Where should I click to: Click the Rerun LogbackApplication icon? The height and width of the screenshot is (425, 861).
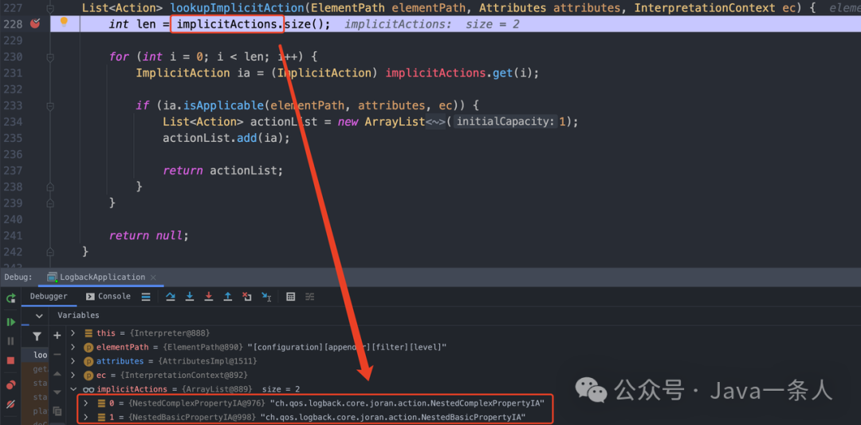pyautogui.click(x=10, y=298)
